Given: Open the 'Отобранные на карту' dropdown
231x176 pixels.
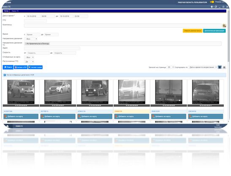Looking at the screenshot, I should click(x=29, y=57).
